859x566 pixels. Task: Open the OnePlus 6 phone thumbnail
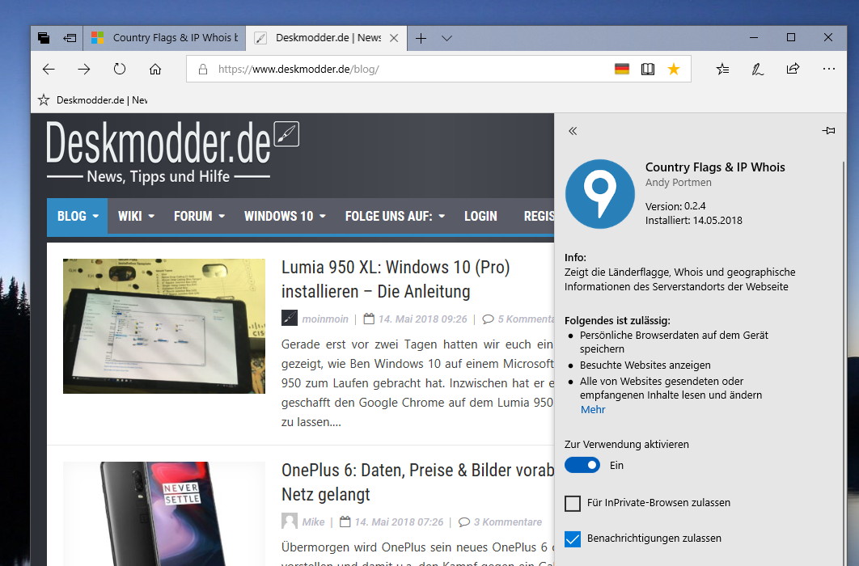coord(164,513)
